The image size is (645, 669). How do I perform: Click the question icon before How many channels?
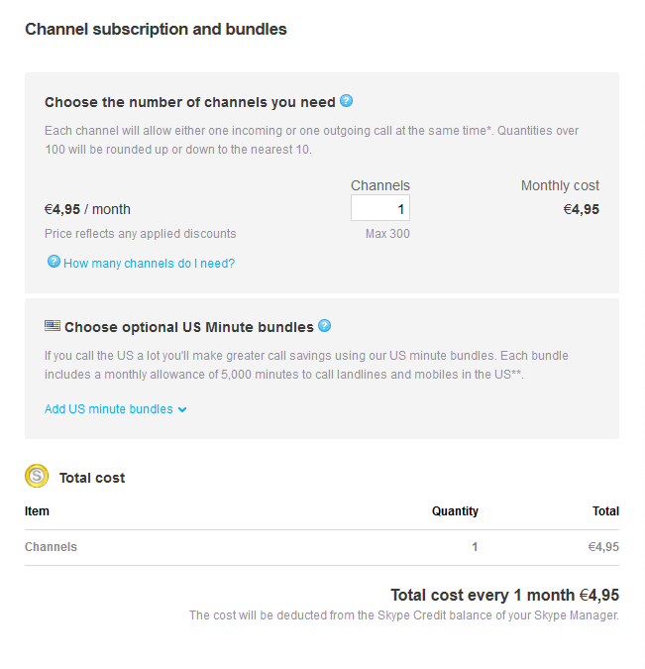tap(54, 261)
